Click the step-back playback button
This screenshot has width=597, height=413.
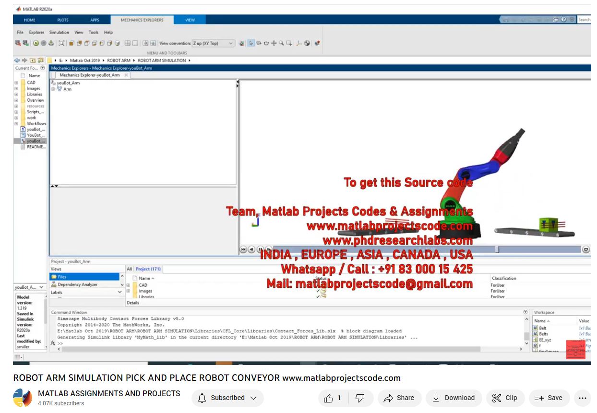click(x=251, y=249)
